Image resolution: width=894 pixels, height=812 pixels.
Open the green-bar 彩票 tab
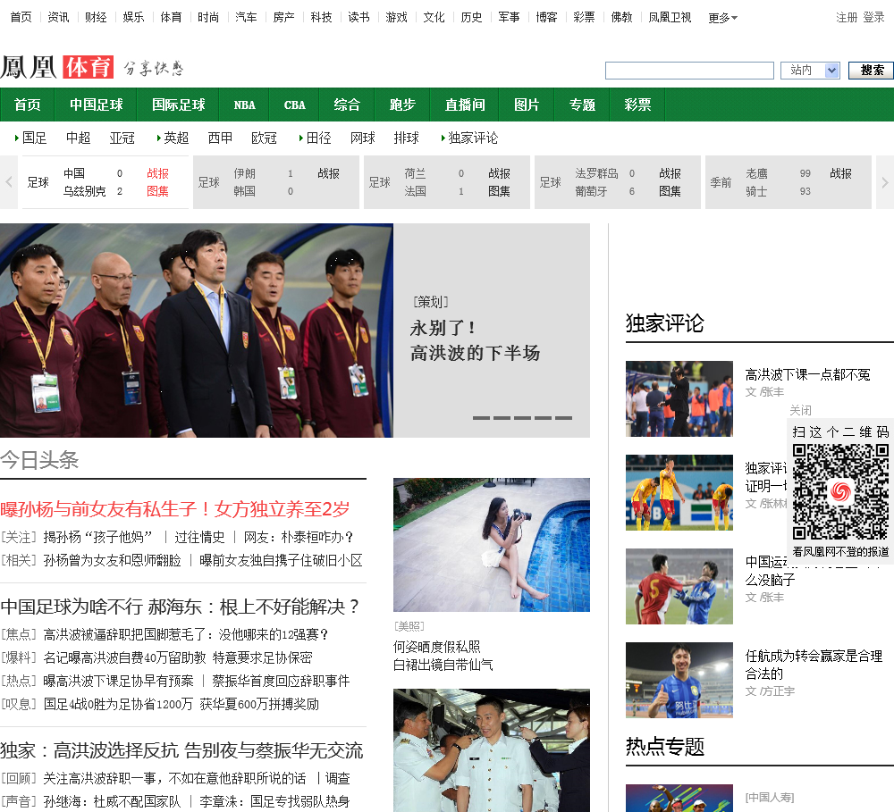(637, 105)
